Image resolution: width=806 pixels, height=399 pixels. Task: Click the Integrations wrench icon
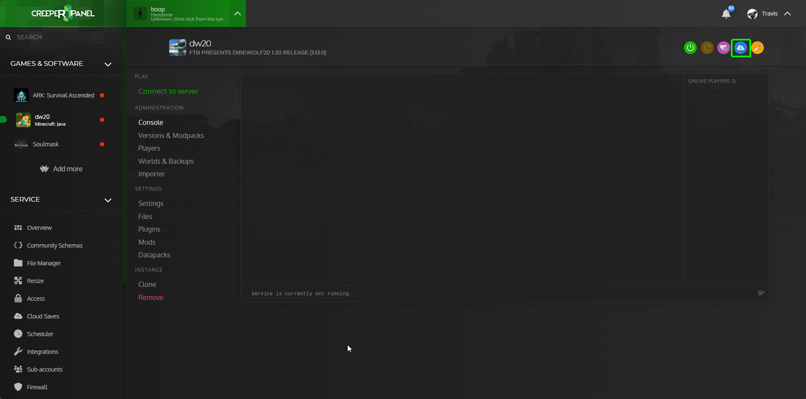point(18,351)
